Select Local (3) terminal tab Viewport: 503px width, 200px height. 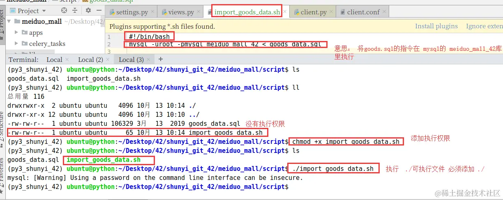coord(131,59)
